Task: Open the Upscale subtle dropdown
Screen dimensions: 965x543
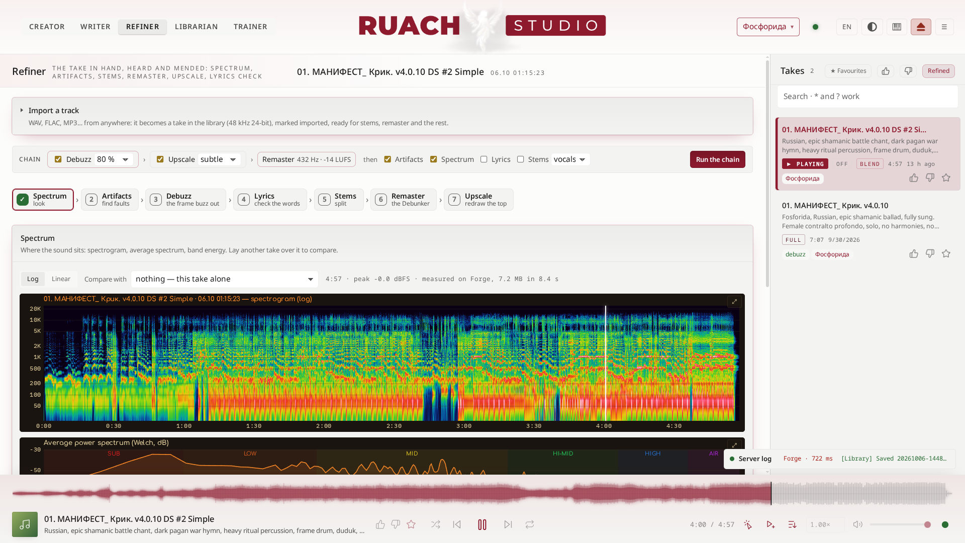Action: 219,159
